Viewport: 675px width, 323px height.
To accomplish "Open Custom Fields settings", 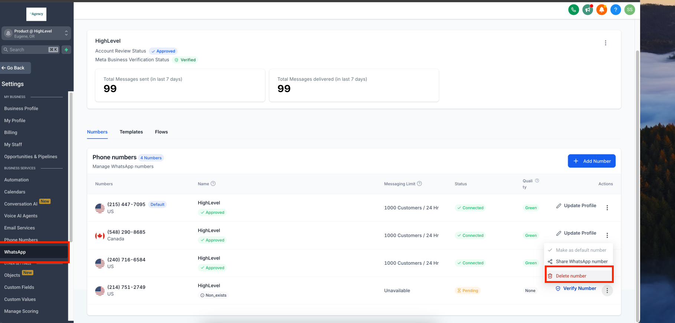I will (19, 287).
